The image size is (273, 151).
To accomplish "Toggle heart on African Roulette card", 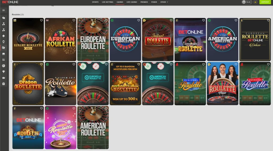I will pyautogui.click(x=74, y=20).
